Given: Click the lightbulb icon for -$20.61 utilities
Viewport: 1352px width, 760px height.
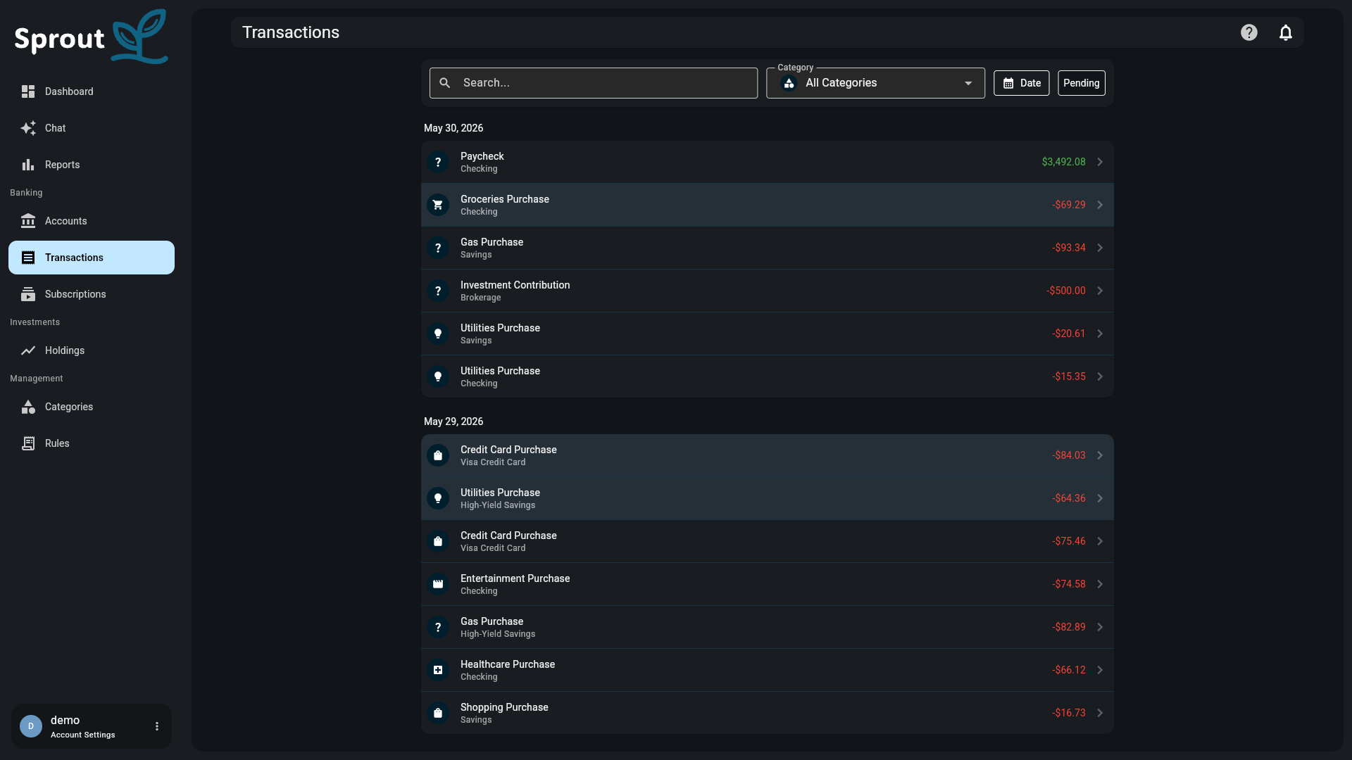Looking at the screenshot, I should coord(438,334).
